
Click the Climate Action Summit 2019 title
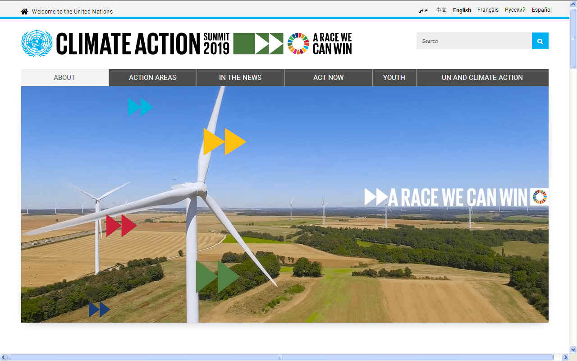pos(143,43)
